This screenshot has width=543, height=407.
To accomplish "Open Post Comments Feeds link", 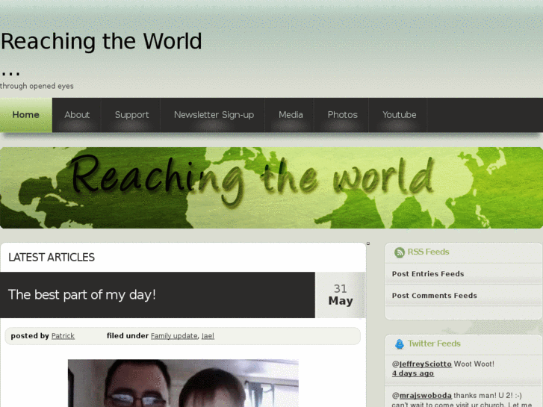I will [434, 296].
